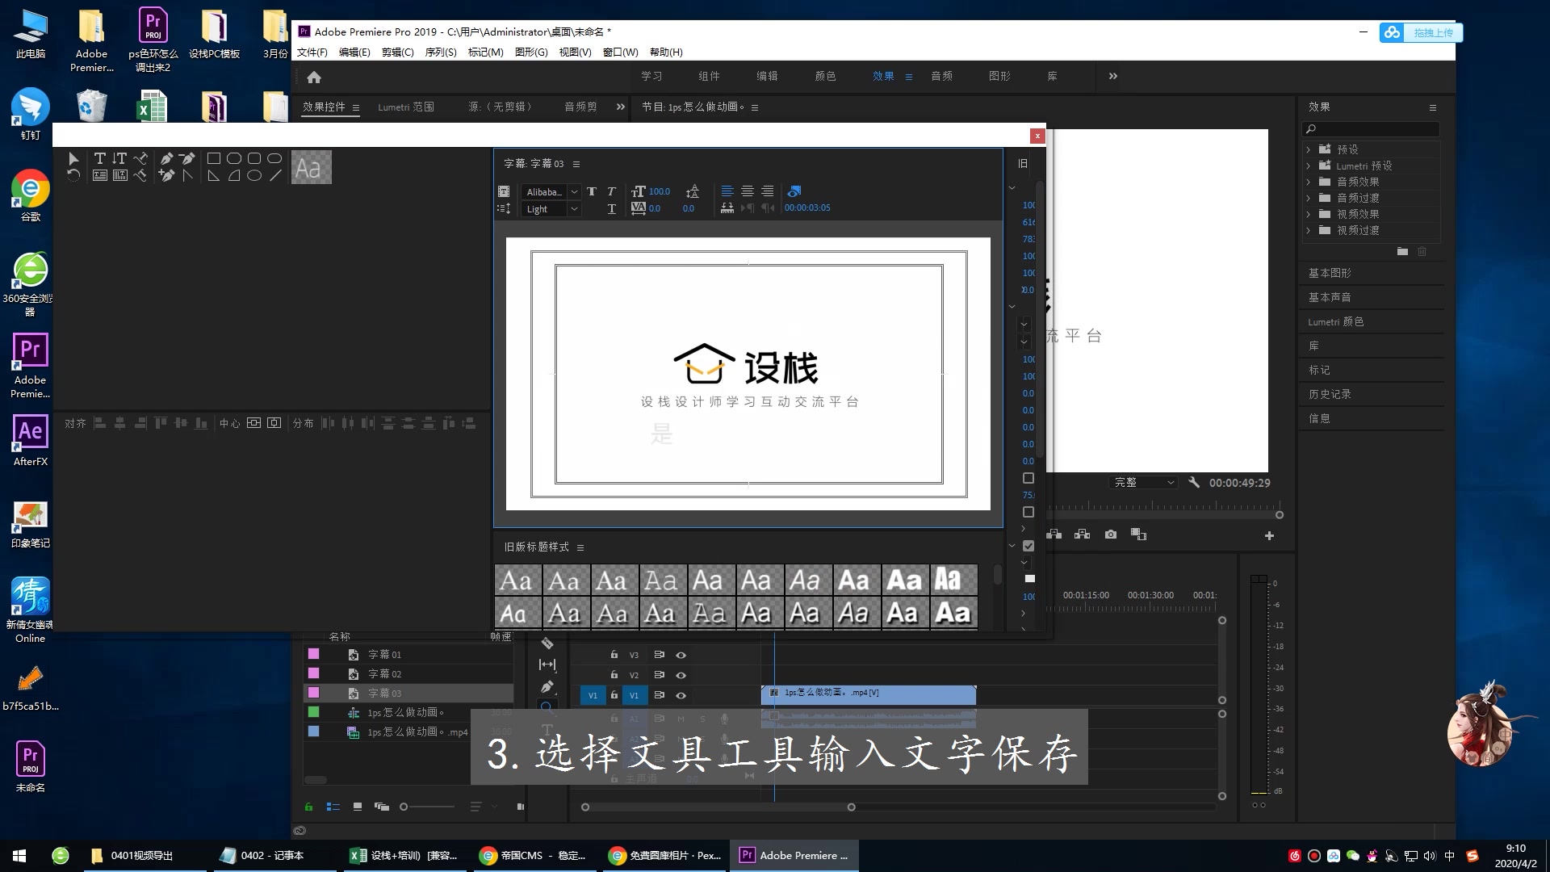Select the Text tool in toolbar
The width and height of the screenshot is (1550, 872).
pos(99,157)
